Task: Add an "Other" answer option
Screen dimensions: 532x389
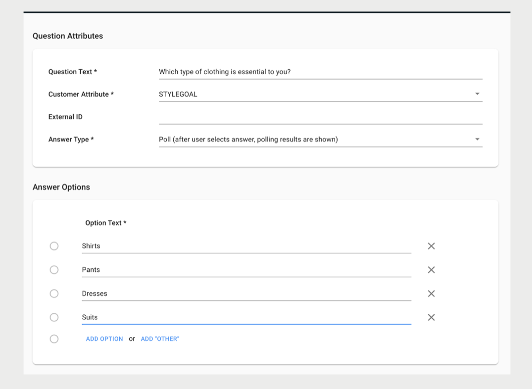Action: click(160, 339)
